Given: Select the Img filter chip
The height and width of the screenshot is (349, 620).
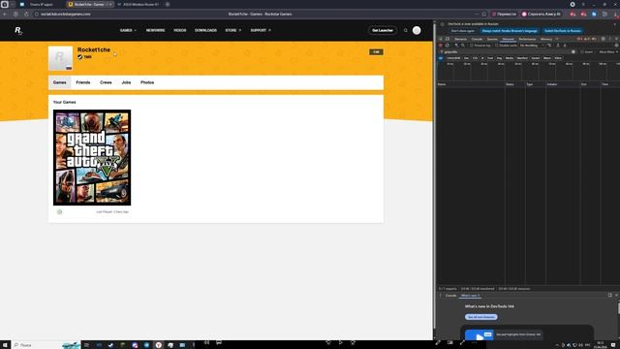Looking at the screenshot, I should [x=500, y=58].
